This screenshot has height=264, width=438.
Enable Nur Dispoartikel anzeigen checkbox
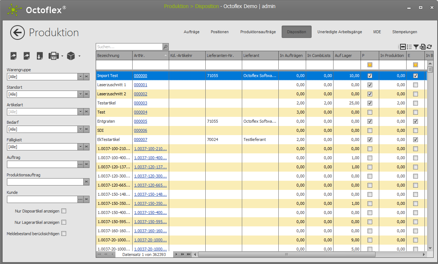pos(64,211)
